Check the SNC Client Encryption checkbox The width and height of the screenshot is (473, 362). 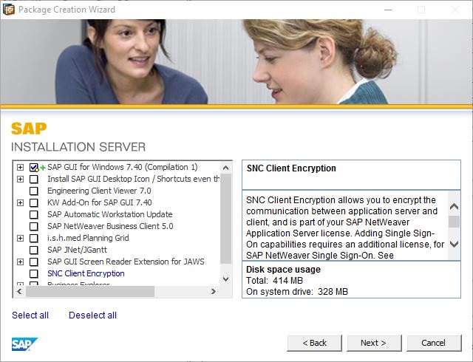[x=34, y=273]
